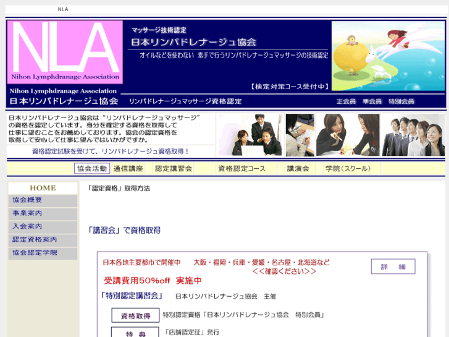Click the 特別会員 link in the banner
449x337 pixels.
tap(401, 101)
